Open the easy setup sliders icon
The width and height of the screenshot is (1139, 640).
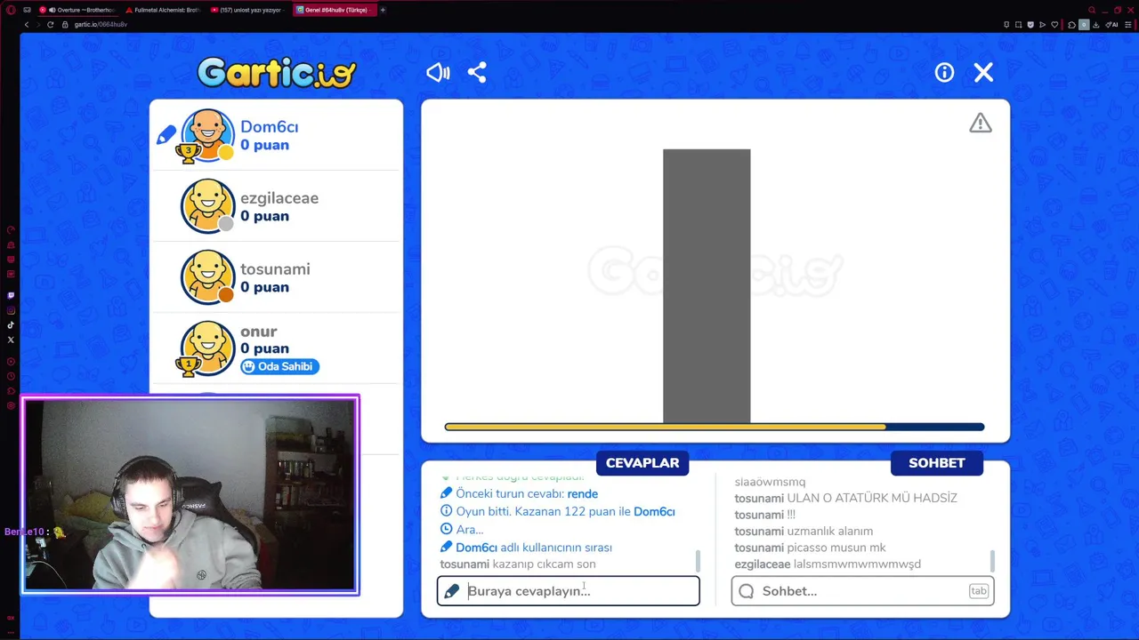1127,25
